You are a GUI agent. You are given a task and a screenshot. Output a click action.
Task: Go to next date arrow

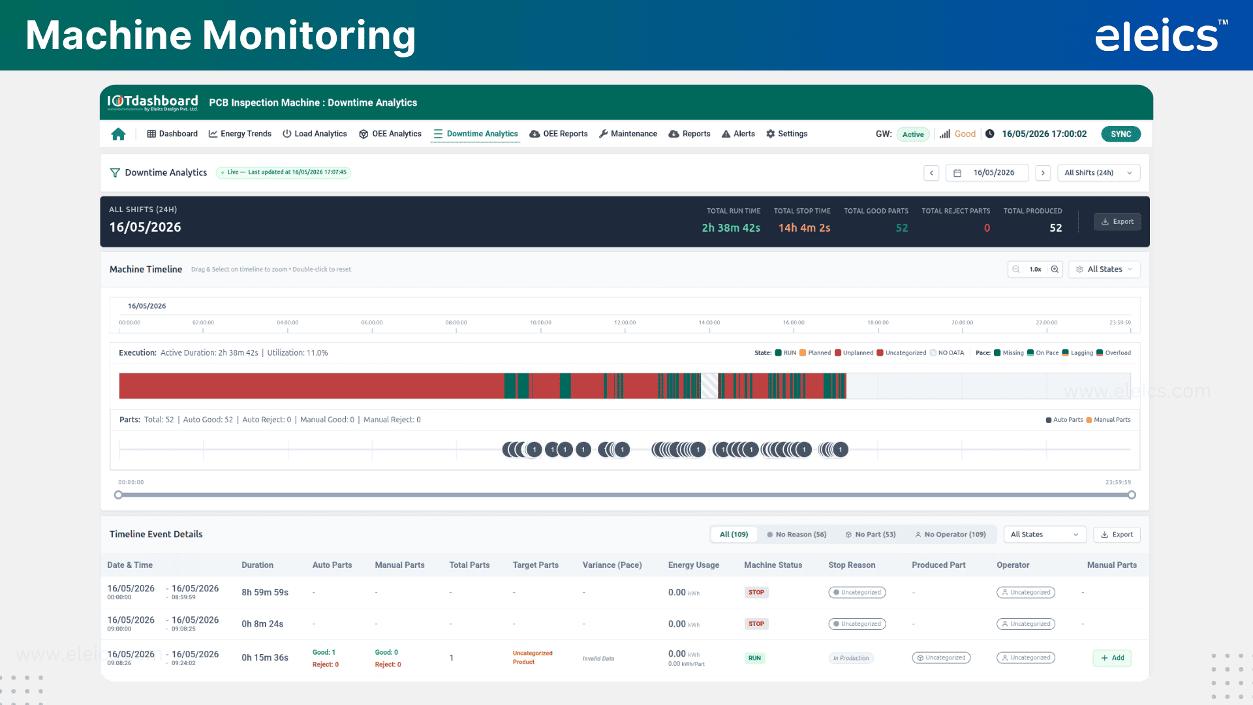(x=1043, y=173)
